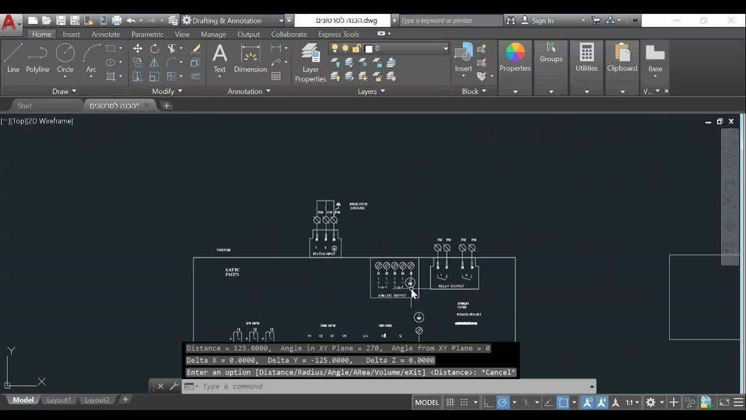Viewport: 746px width, 420px height.
Task: Expand the Annotation panel
Action: [249, 91]
